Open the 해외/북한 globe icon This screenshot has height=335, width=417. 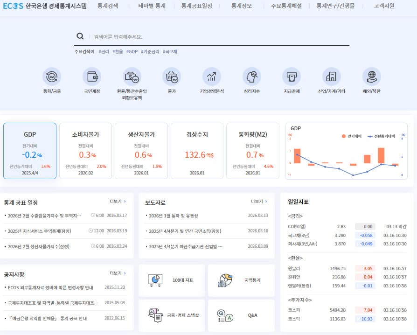[372, 76]
